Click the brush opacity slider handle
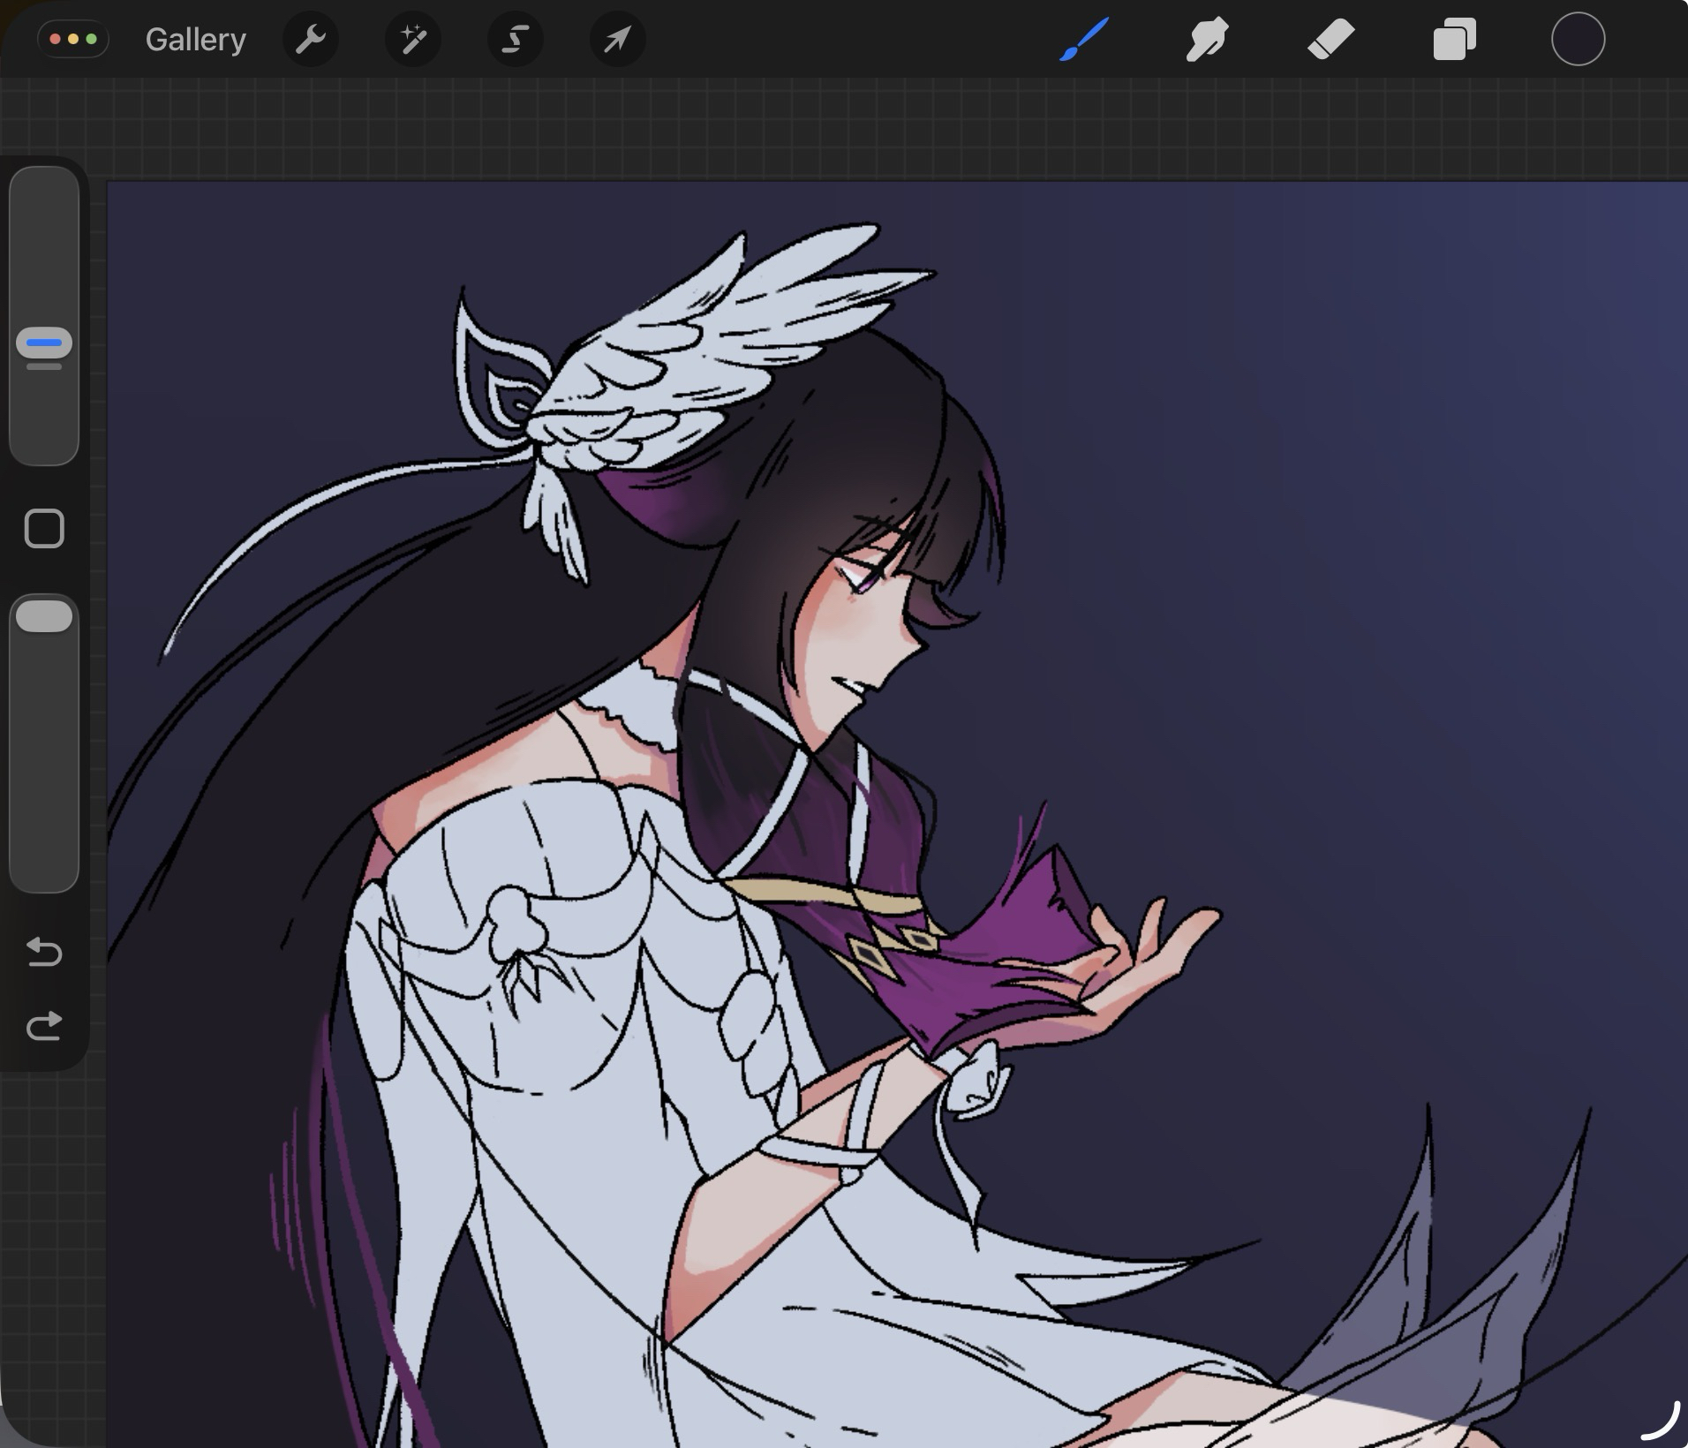The width and height of the screenshot is (1688, 1448). (44, 616)
